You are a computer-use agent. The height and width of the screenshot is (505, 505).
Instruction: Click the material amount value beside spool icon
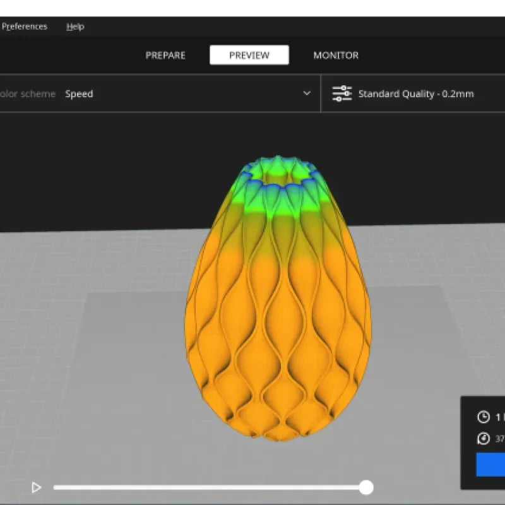click(499, 439)
